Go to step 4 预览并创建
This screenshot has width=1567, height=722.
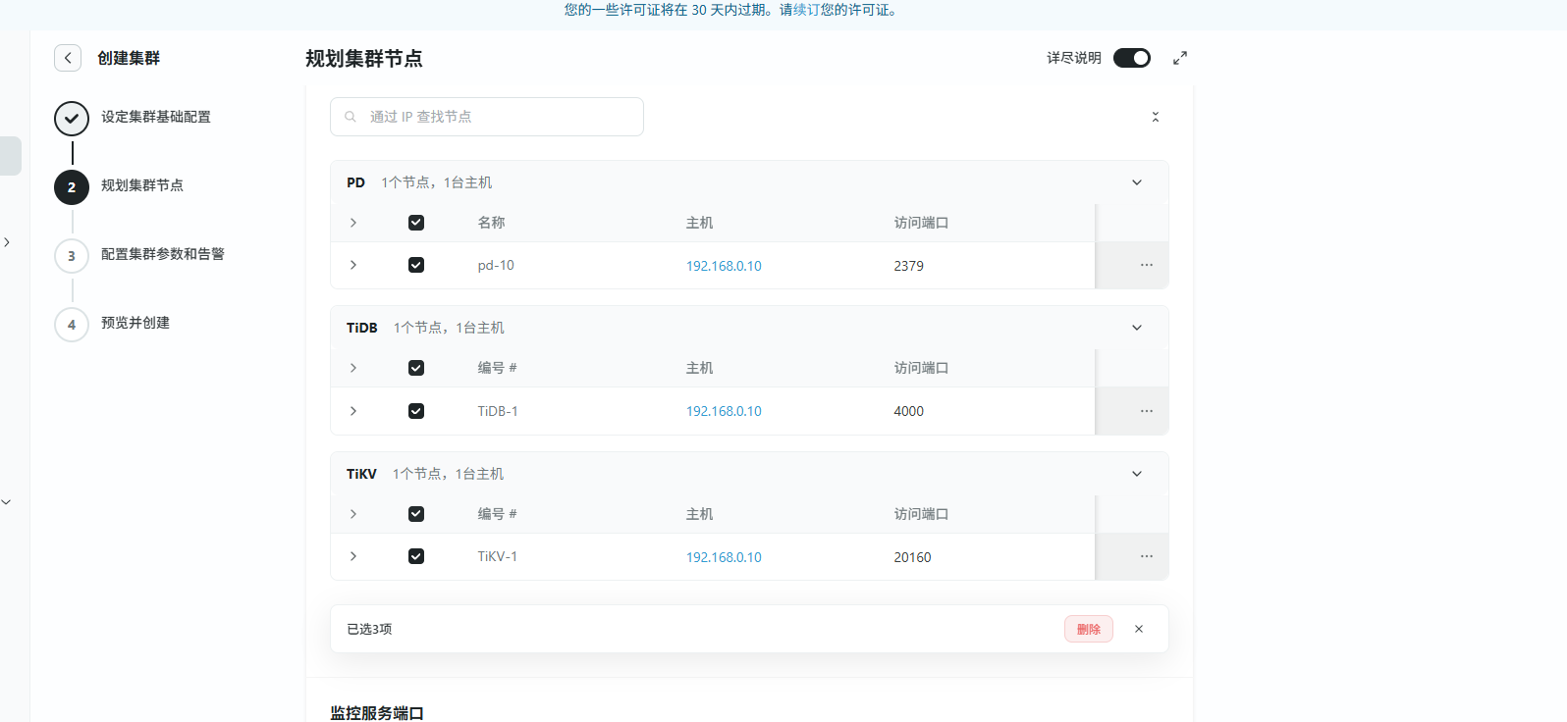(x=135, y=323)
